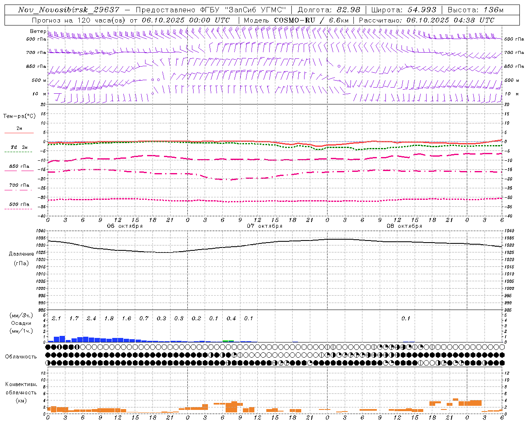Click the 2.4 precipitation total value
Image resolution: width=526 pixels, height=421 pixels.
tap(91, 318)
